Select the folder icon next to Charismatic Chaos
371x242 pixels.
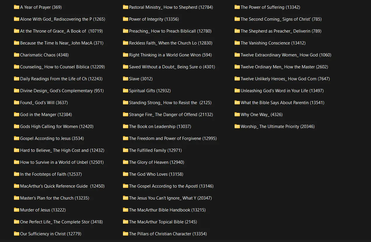[17, 55]
